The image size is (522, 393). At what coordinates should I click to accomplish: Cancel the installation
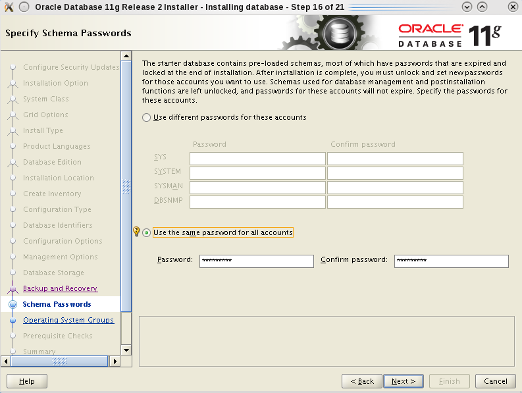click(x=496, y=381)
